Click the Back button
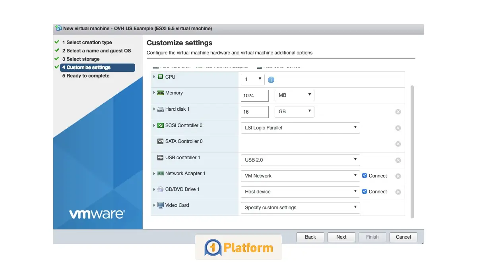Image resolution: width=477 pixels, height=268 pixels. [x=310, y=237]
